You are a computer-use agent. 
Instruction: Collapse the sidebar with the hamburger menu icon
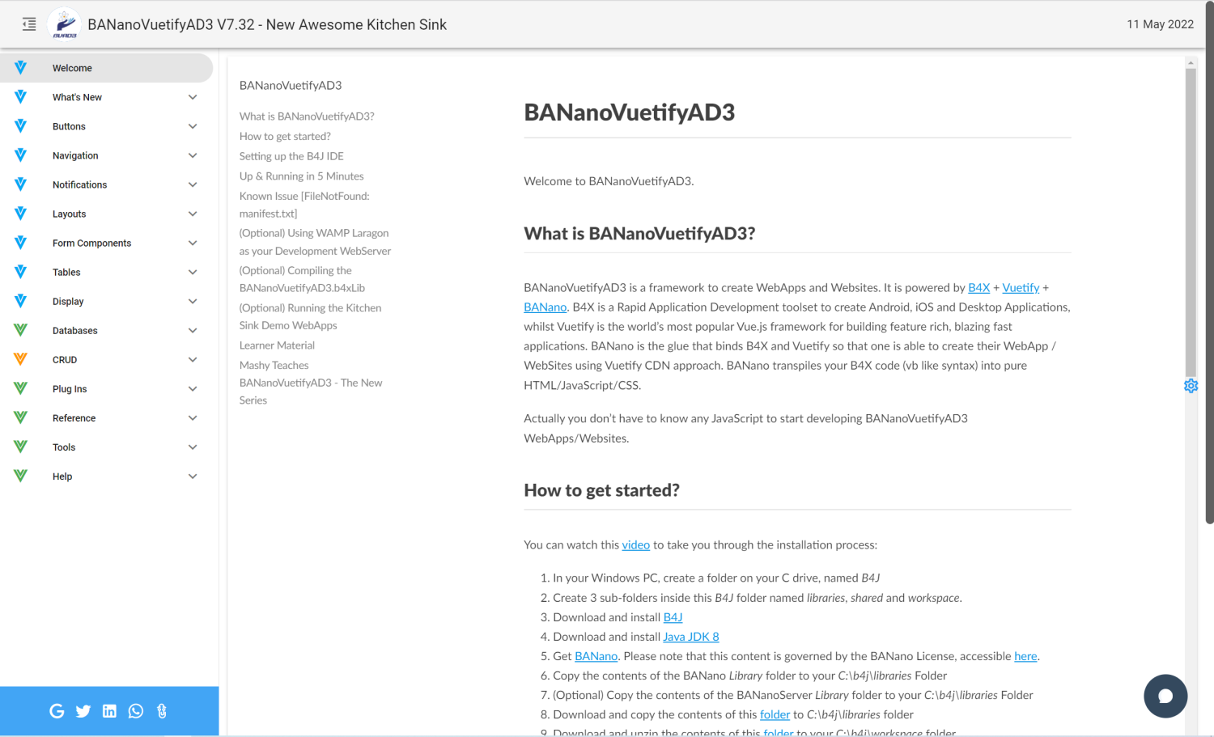29,24
